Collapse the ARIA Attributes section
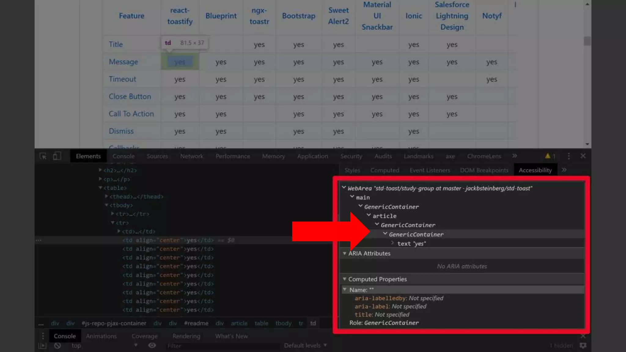This screenshot has width=626, height=352. 344,253
